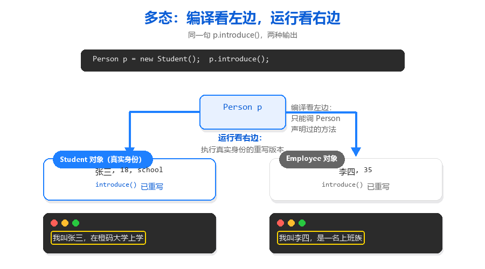
Task: Click output 我叫张三，在橙码大学上学
Action: [98, 238]
